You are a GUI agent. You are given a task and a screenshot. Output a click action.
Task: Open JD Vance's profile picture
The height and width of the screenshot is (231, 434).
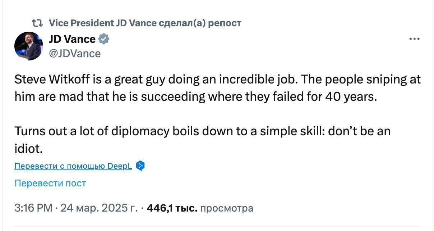click(29, 46)
